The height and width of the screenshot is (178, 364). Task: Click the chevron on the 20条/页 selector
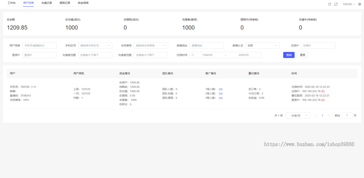[x=307, y=115]
